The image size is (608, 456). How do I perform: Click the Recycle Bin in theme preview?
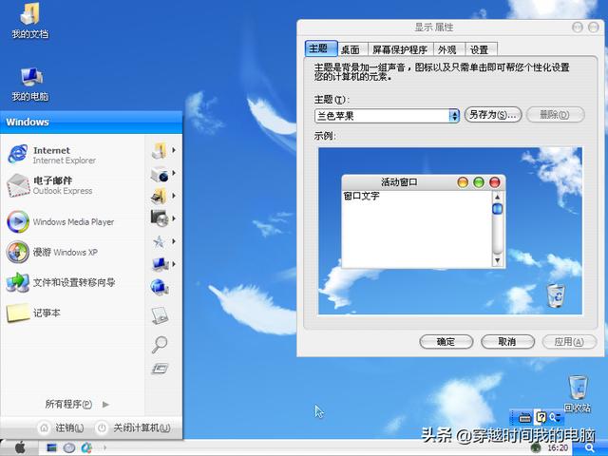pyautogui.click(x=556, y=295)
